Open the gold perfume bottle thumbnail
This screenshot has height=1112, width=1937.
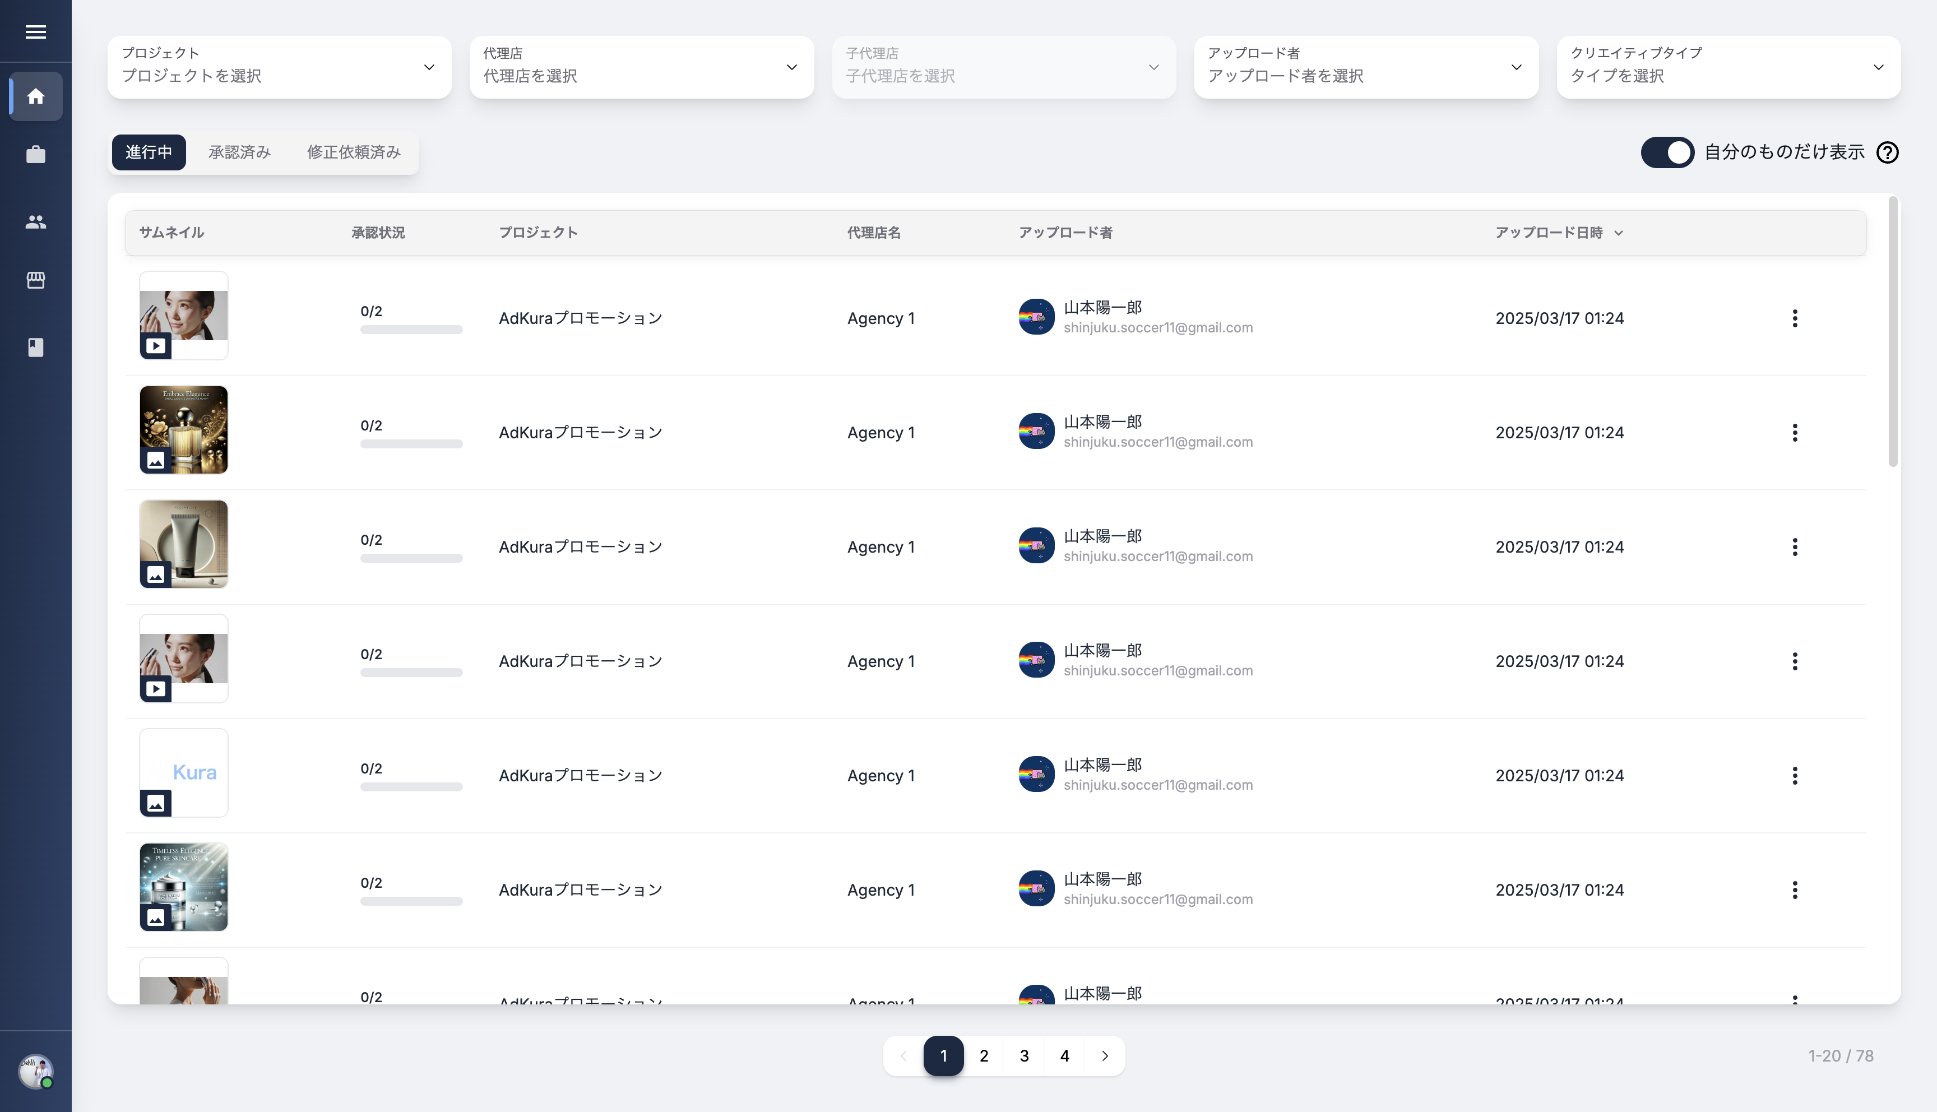pos(183,430)
